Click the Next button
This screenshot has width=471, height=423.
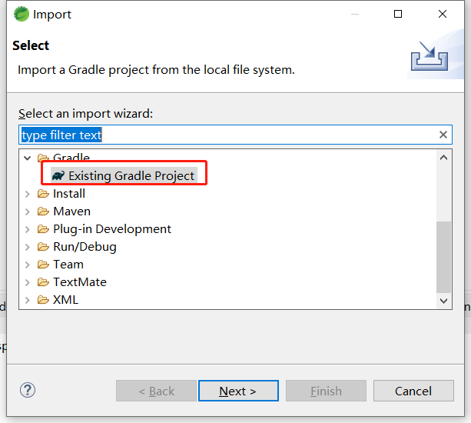click(238, 391)
